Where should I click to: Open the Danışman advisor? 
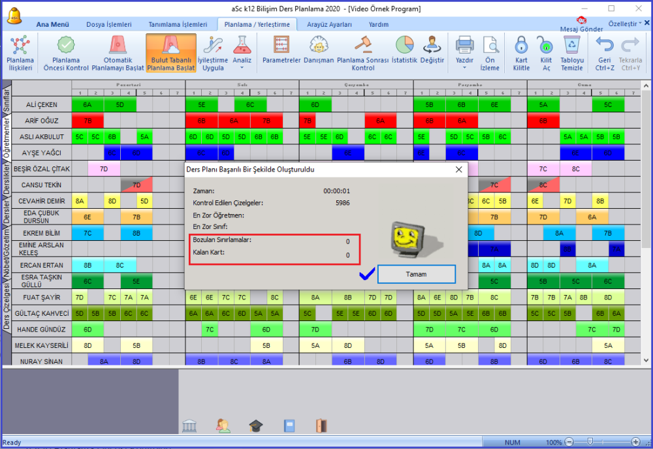[x=319, y=50]
